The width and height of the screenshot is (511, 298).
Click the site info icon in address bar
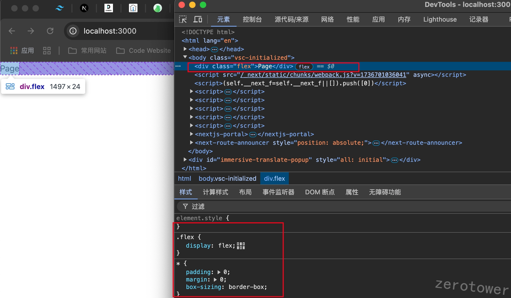[x=73, y=31]
